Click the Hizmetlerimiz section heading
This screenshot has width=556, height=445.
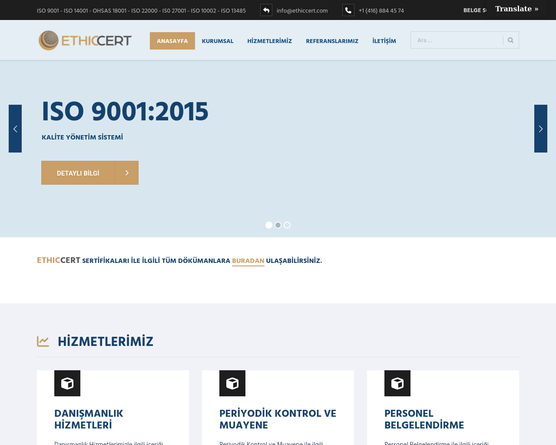pos(106,342)
